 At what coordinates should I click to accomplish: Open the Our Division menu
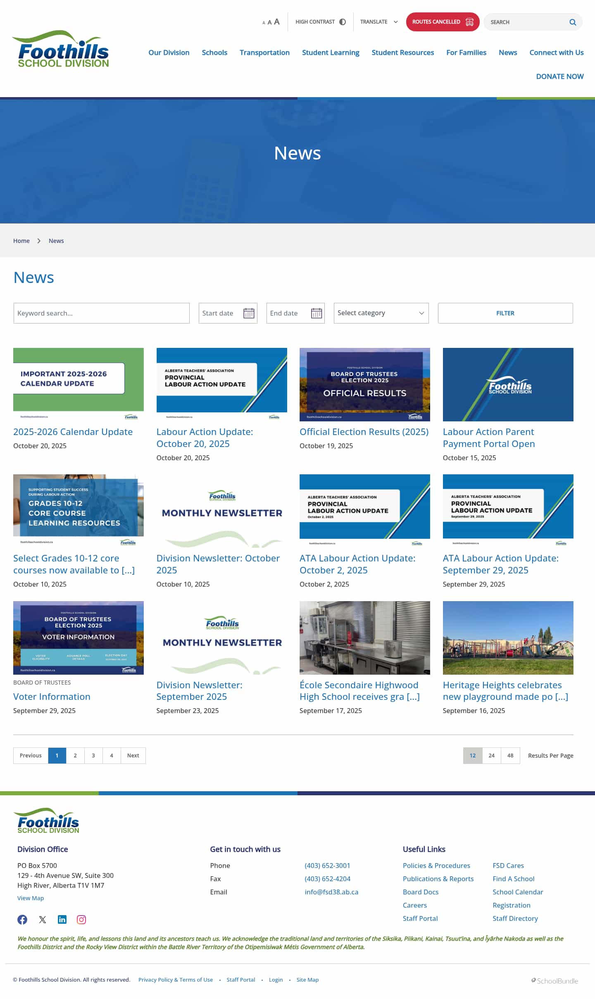coord(169,52)
